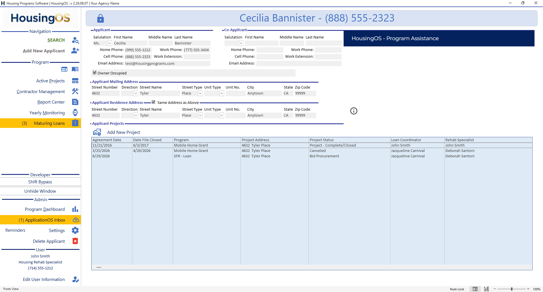
Task: Open the Settings gear icon
Action: pyautogui.click(x=75, y=230)
